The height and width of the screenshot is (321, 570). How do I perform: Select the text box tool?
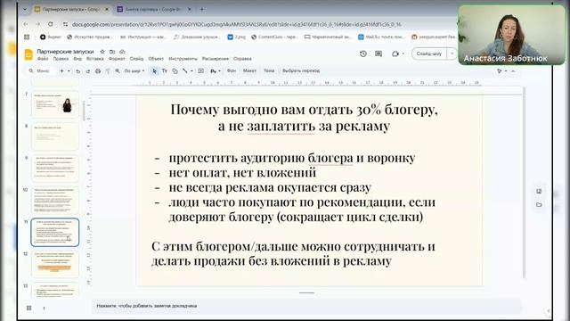pos(164,71)
